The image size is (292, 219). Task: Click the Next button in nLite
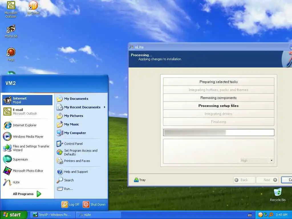[267, 180]
